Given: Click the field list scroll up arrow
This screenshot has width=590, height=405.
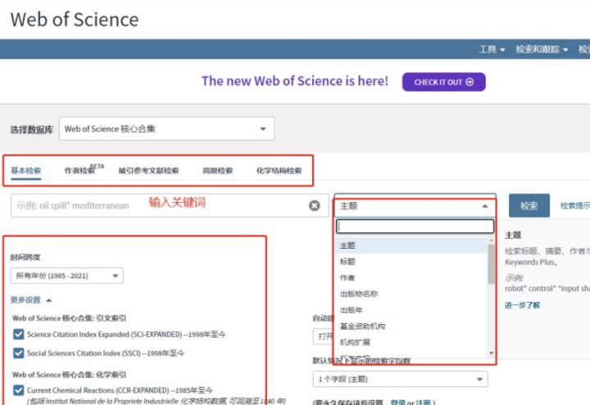Looking at the screenshot, I should [x=491, y=240].
